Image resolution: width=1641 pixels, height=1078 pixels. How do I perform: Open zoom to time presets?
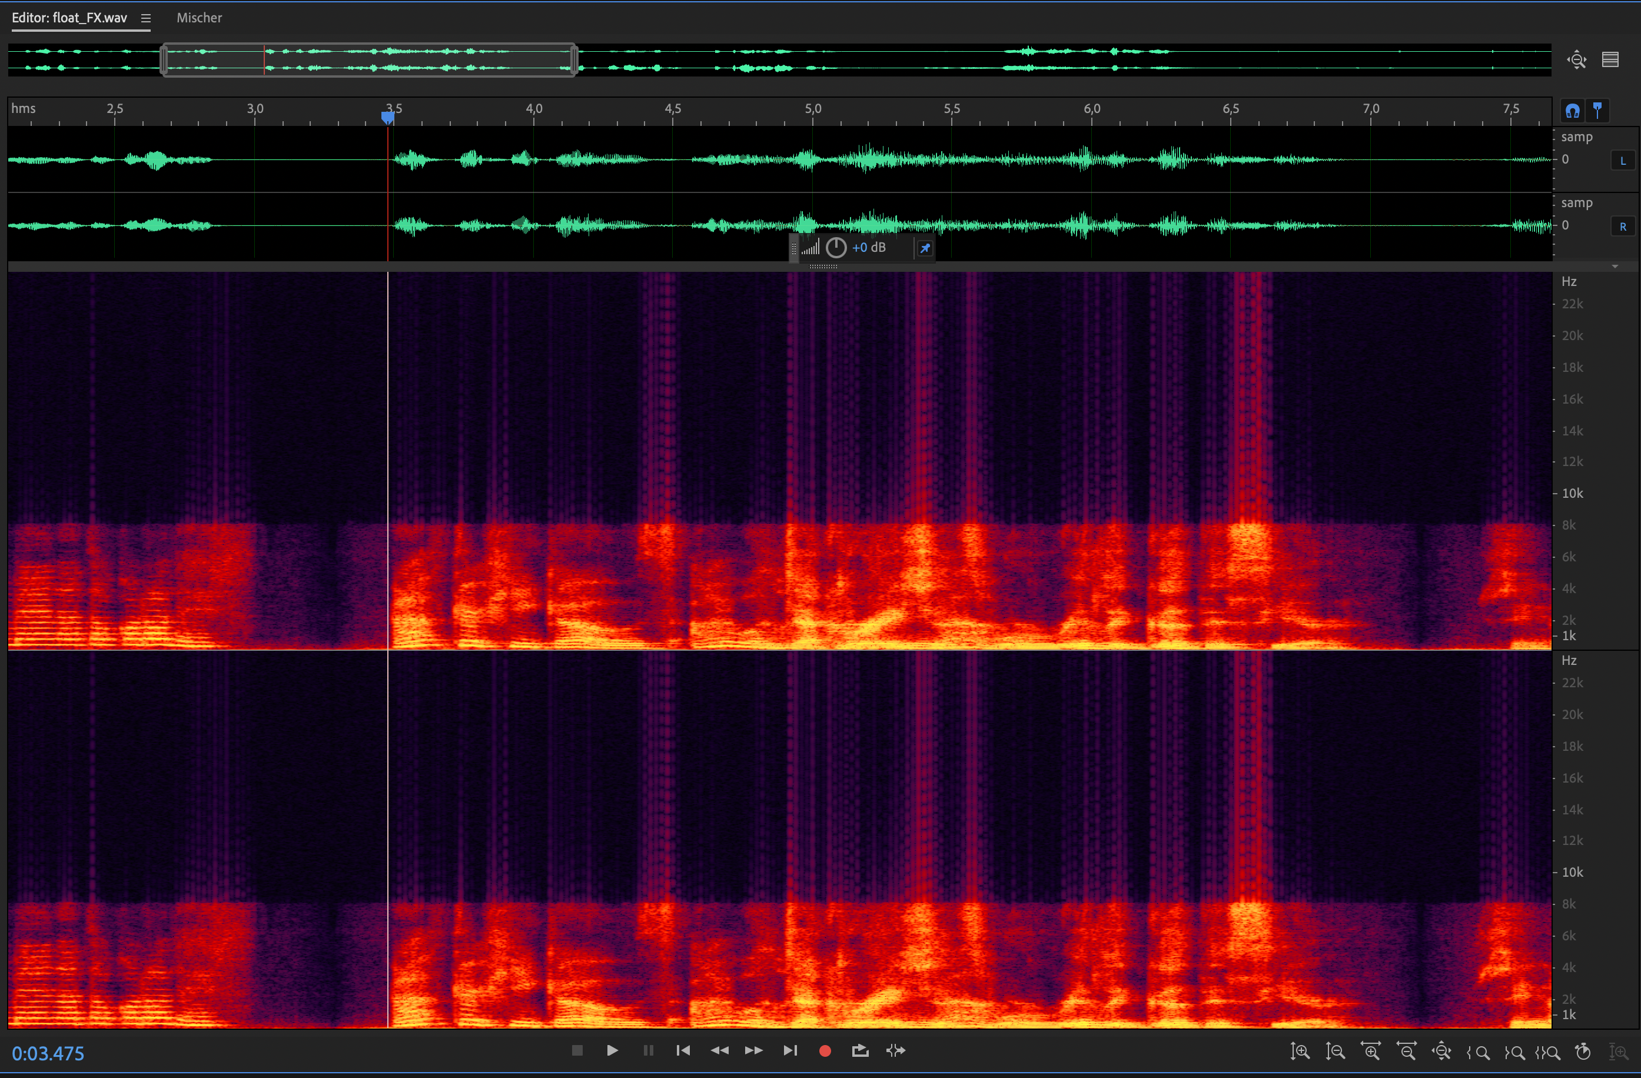point(1583,1052)
